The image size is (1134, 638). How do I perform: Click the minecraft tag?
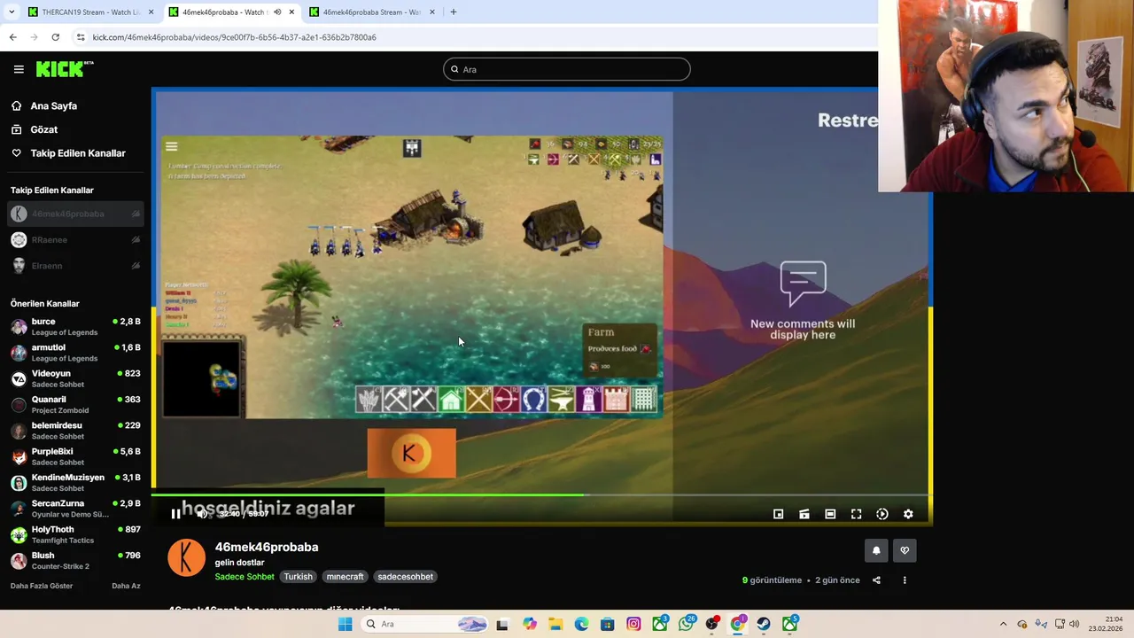point(345,577)
